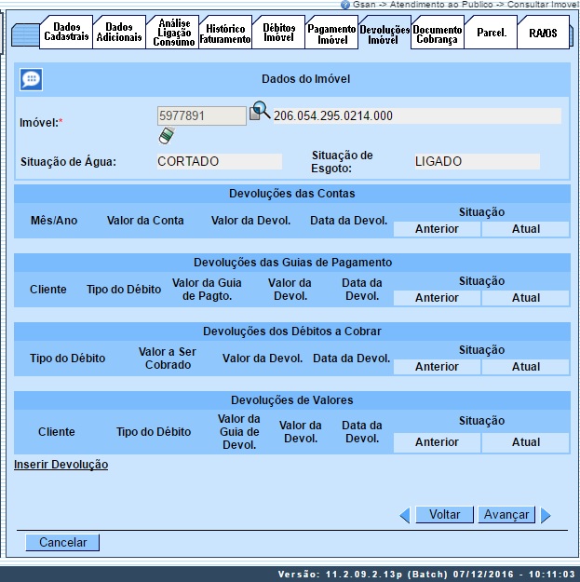
Task: Open the Análise Ligação Consumo tab
Action: [173, 33]
